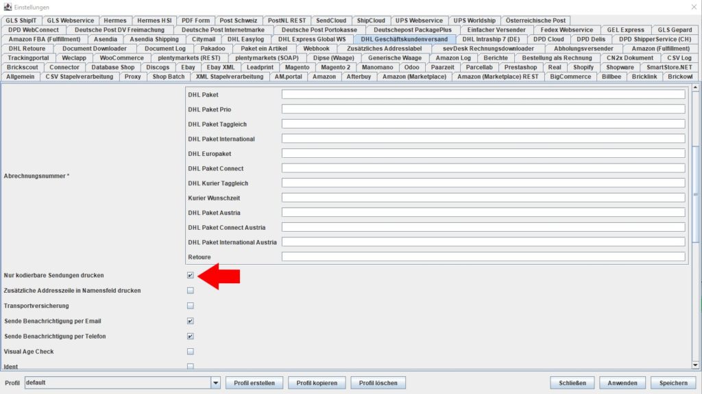This screenshot has width=702, height=394.
Task: Uncheck 'Sende Benachrichtigung per Email'
Action: point(191,321)
